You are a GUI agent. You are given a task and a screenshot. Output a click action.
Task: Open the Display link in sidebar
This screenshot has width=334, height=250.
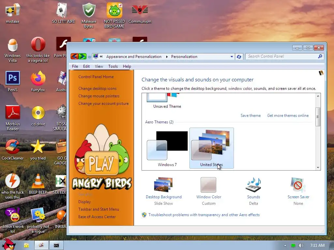pos(84,202)
